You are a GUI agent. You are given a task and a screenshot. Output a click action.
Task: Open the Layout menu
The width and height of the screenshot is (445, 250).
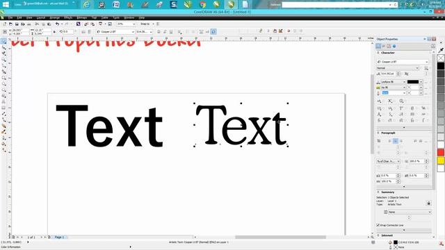tap(41, 17)
